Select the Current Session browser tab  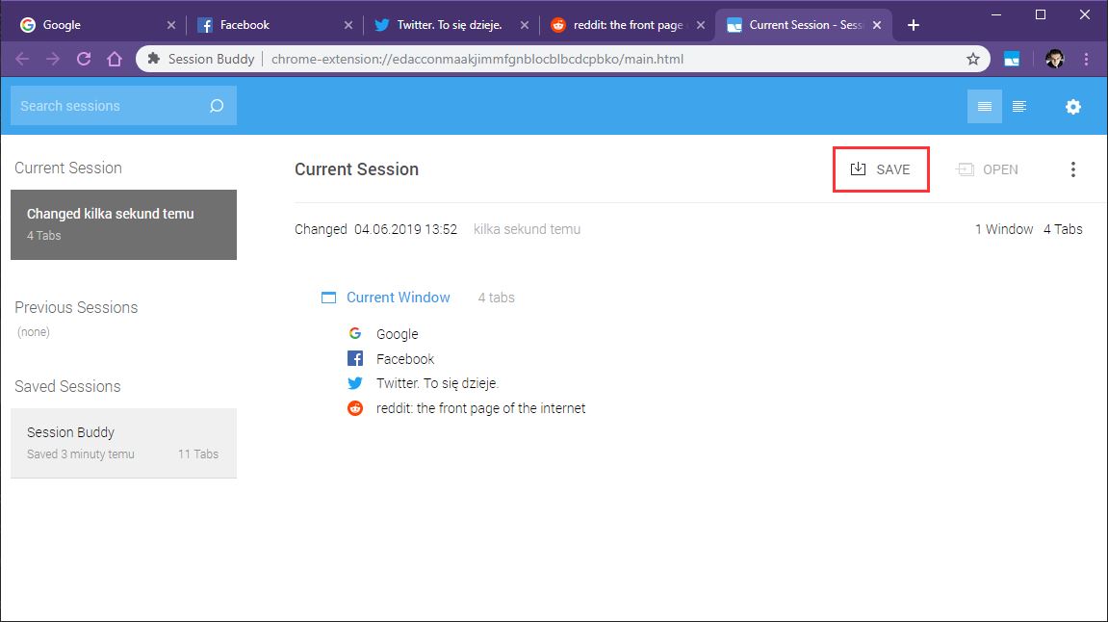click(x=804, y=25)
